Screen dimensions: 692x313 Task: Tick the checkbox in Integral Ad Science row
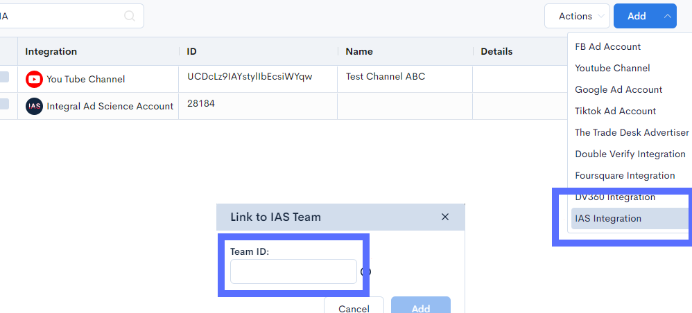[x=4, y=104]
